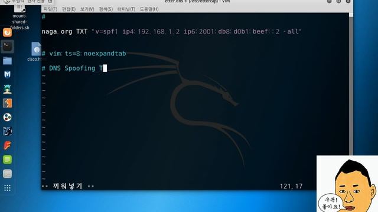Click the cartoon face subscribe thumbnail
The width and height of the screenshot is (378, 212).
[347, 184]
